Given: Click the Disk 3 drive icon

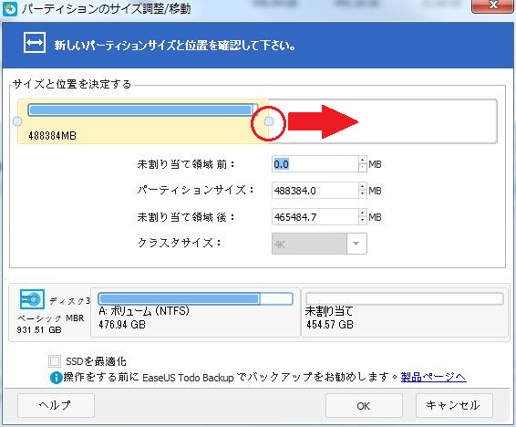Looking at the screenshot, I should coord(32,299).
